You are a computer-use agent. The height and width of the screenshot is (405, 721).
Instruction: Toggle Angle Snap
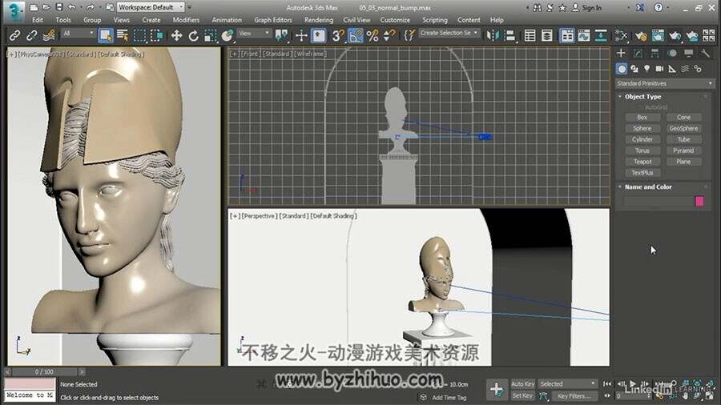(x=356, y=35)
